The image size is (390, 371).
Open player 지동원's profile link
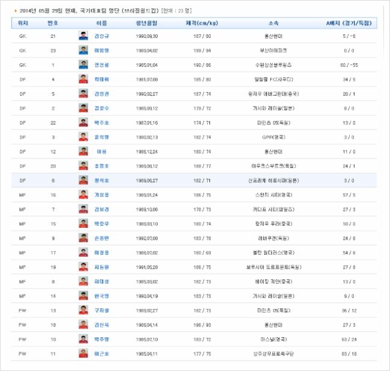point(102,267)
